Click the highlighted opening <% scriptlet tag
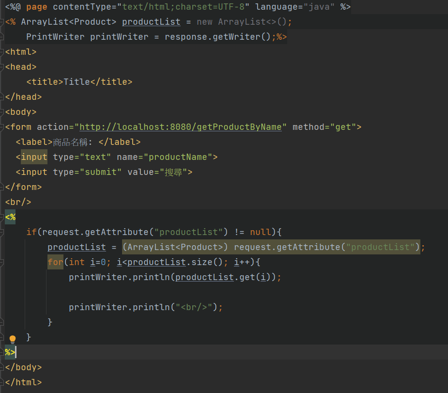The image size is (448, 393). [10, 217]
